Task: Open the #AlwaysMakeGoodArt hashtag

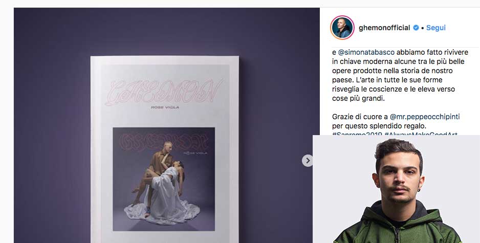Action: coord(421,134)
